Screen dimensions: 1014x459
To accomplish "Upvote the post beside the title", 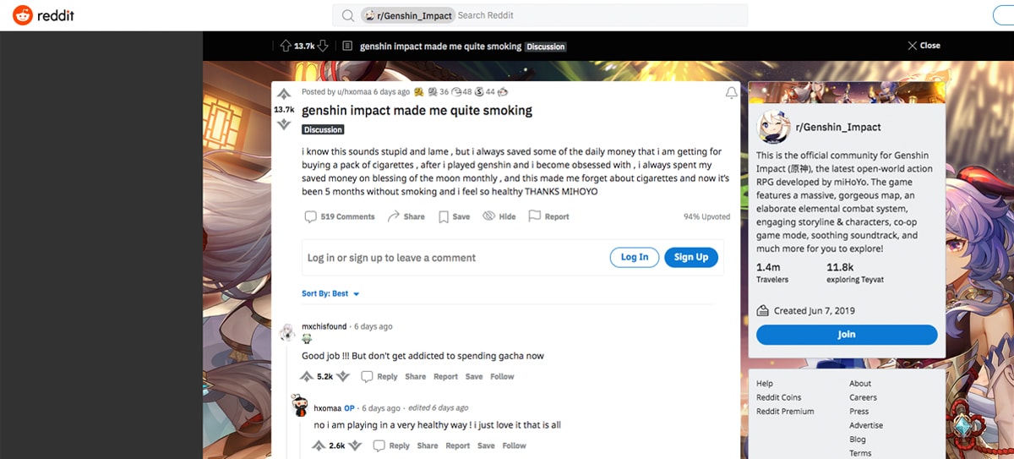I will point(284,94).
